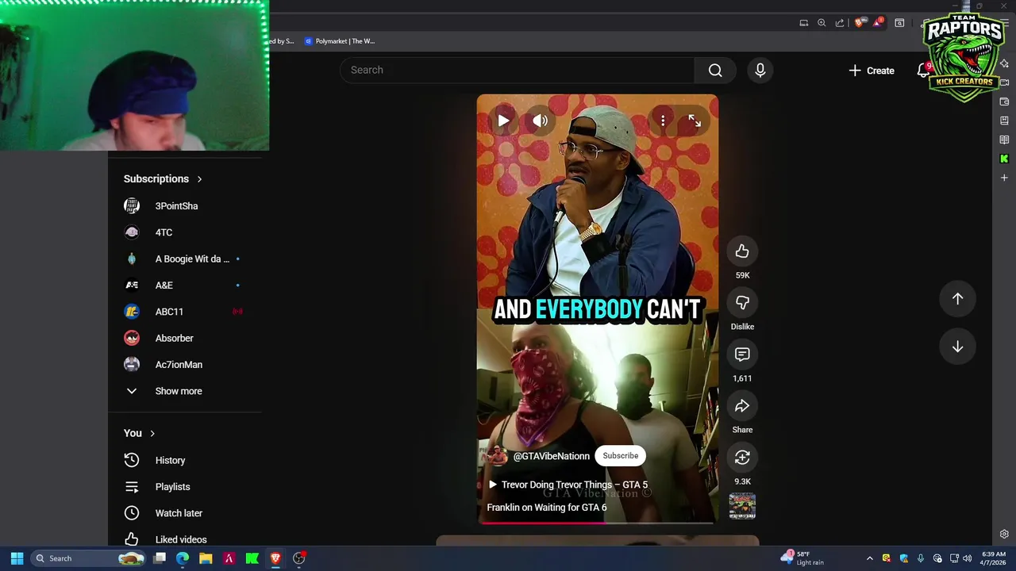
Task: Open the Brave Leo AI sparkle sidebar icon
Action: pyautogui.click(x=1004, y=63)
